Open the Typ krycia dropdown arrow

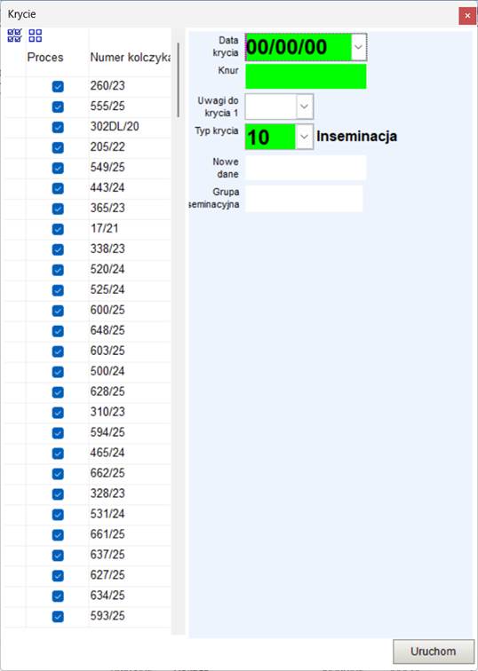click(305, 137)
